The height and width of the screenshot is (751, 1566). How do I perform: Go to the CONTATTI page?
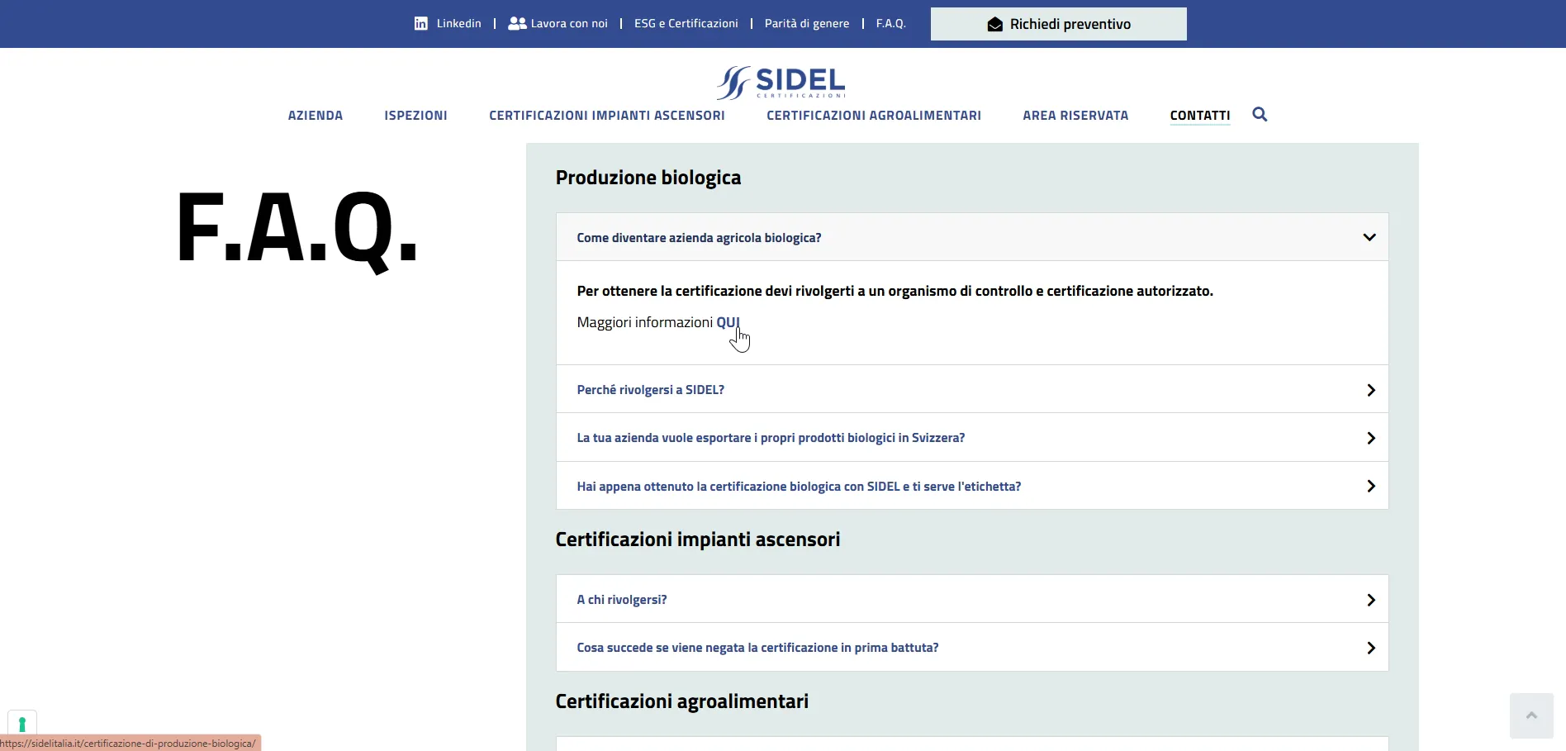pos(1199,116)
